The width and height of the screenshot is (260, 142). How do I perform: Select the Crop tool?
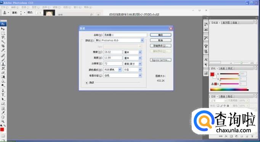(x=3, y=46)
